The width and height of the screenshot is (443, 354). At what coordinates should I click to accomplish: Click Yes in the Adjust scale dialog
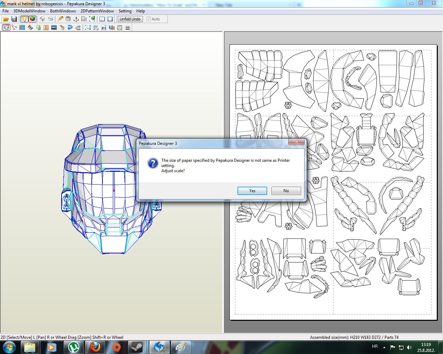point(252,191)
